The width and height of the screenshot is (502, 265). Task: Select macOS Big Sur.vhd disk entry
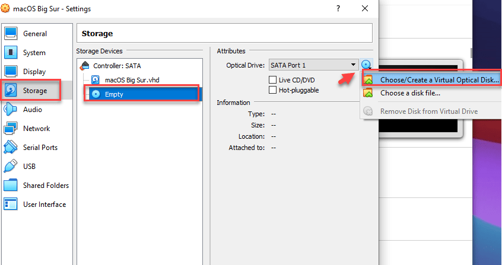[132, 80]
